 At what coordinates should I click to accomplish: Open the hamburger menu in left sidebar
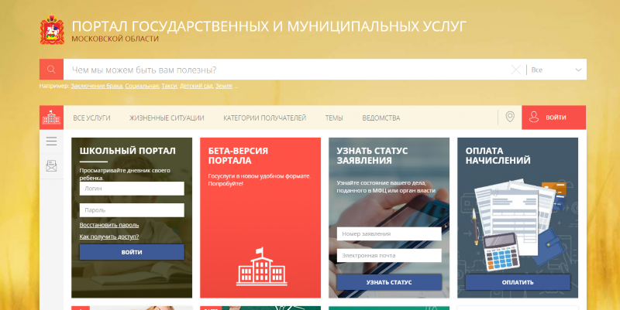(x=51, y=141)
